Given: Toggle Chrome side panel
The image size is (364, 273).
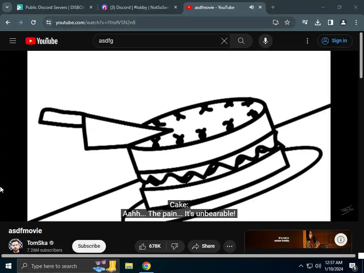Looking at the screenshot, I should pyautogui.click(x=330, y=22).
